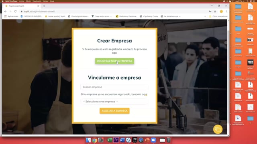The height and width of the screenshot is (144, 257).
Task: Open the Chrome profile avatar
Action: tap(221, 12)
